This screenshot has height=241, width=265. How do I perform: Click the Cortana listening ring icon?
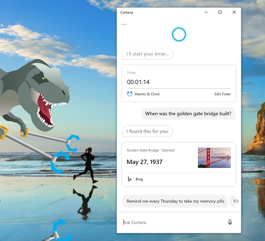179,34
